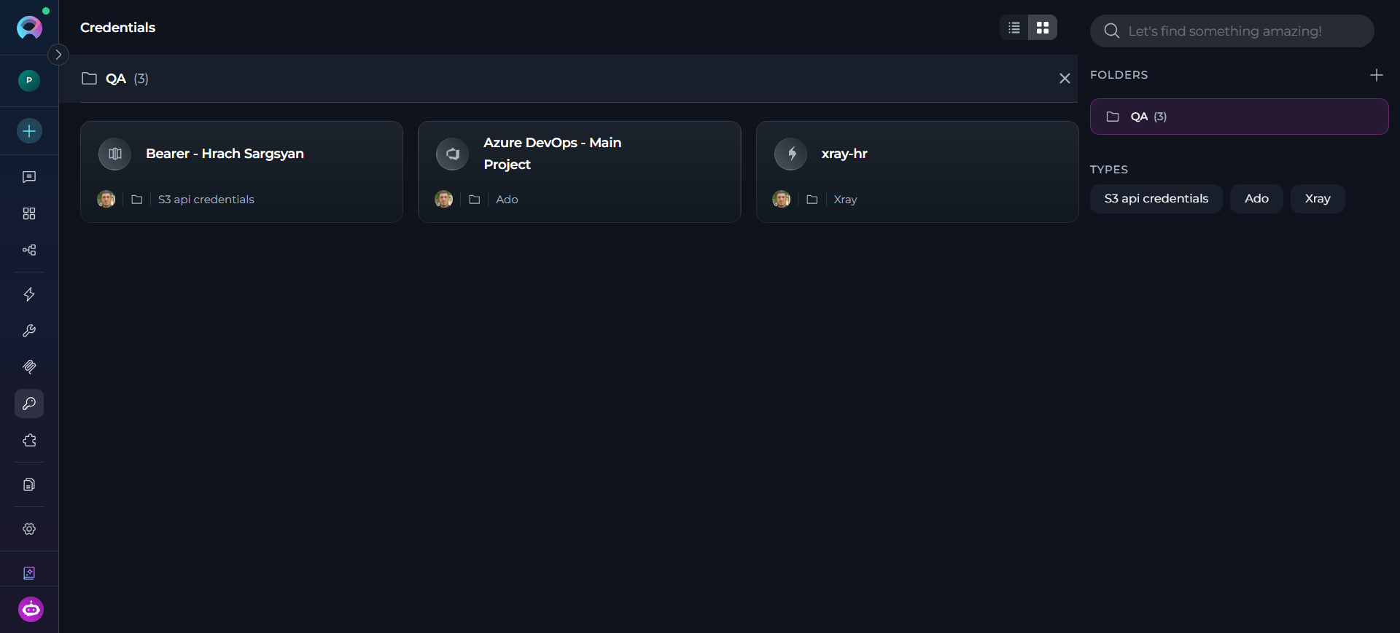Switch to list view
Viewport: 1400px width, 633px height.
tap(1014, 28)
